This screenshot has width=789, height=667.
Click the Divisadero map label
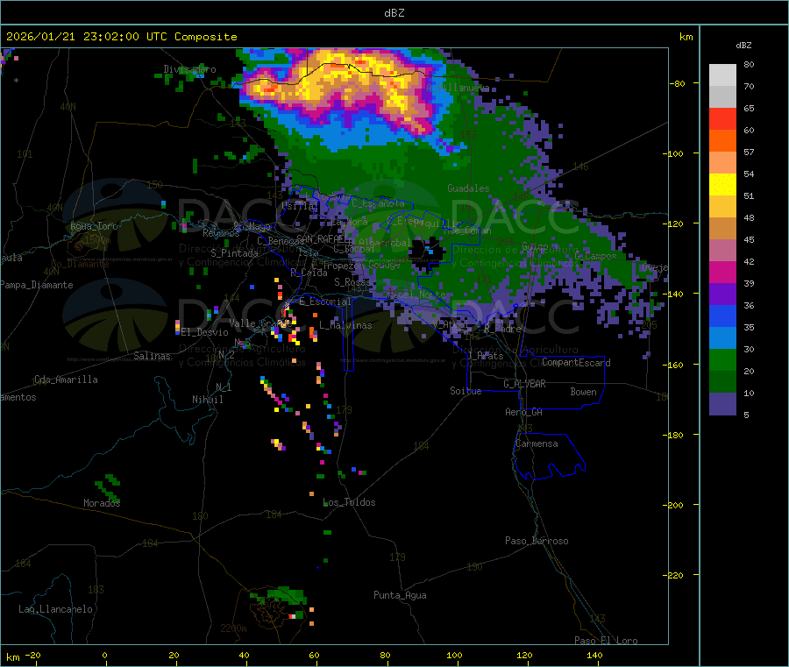point(189,69)
